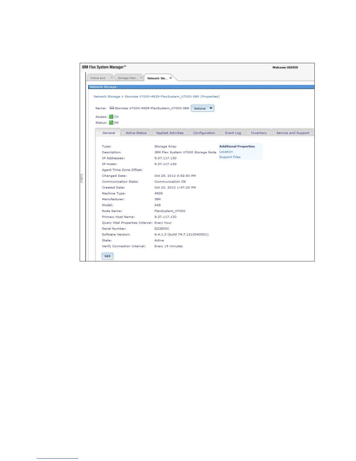Click the Welcome USERID text

click(x=285, y=68)
